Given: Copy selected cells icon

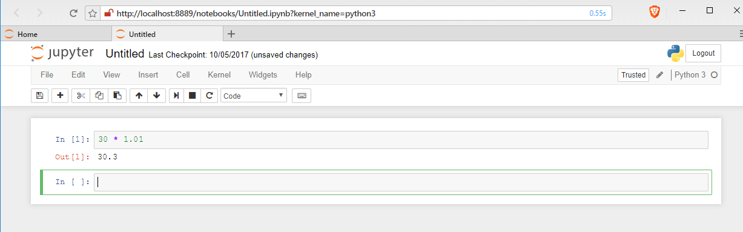Looking at the screenshot, I should 99,96.
